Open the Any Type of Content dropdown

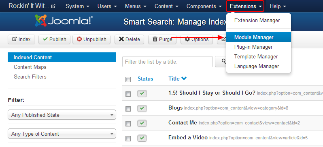62,134
